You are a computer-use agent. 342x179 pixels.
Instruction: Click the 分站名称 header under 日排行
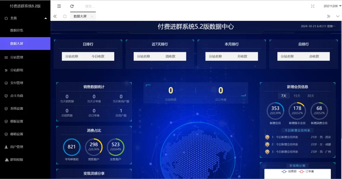coord(71,56)
